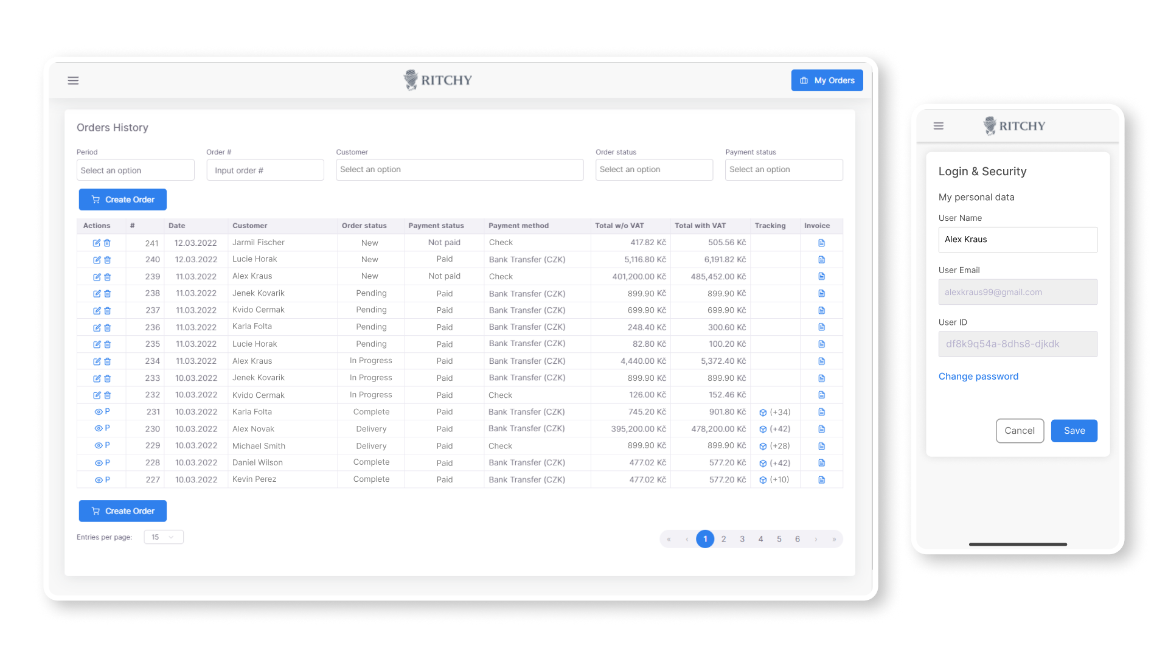View order 228 with the eye icon

[98, 463]
